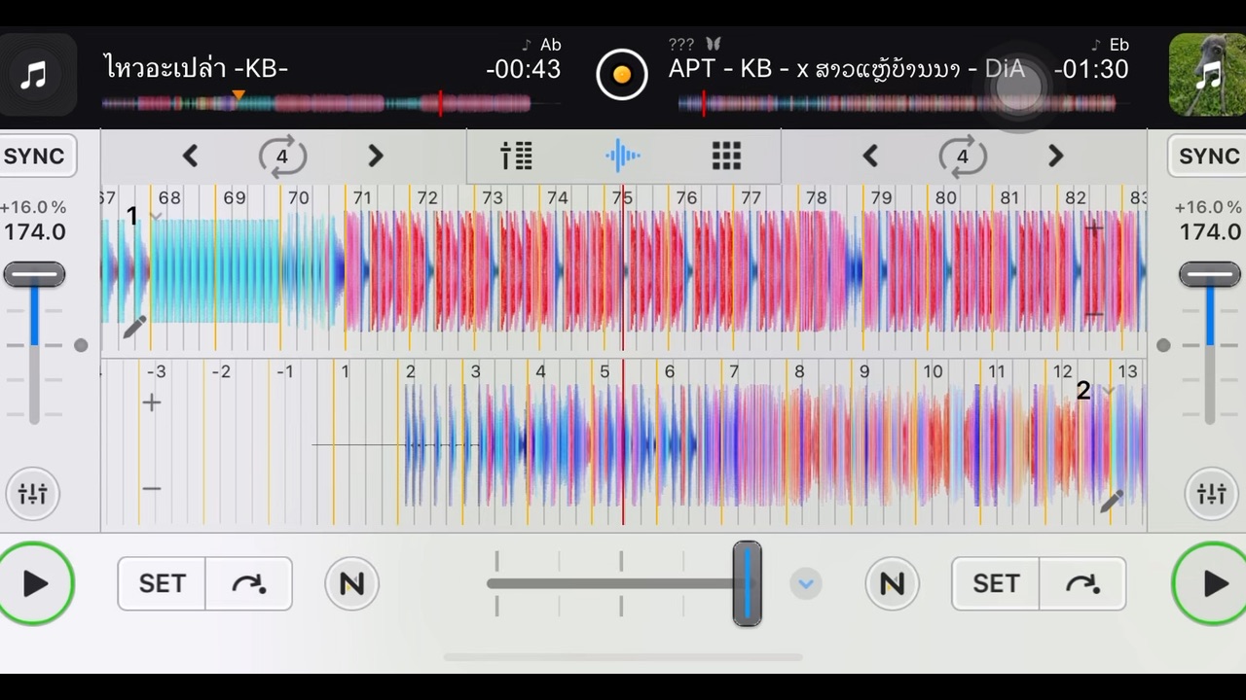Increase right deck loop length arrow
Screen dimensions: 1246x700
[1055, 156]
